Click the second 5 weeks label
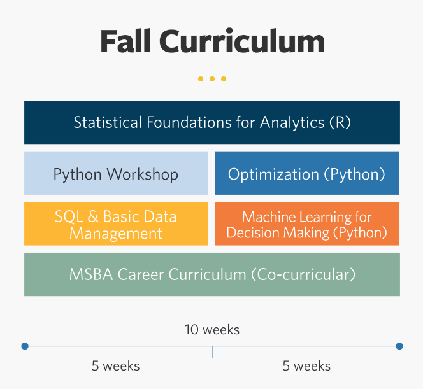The image size is (423, 389). [x=306, y=366]
